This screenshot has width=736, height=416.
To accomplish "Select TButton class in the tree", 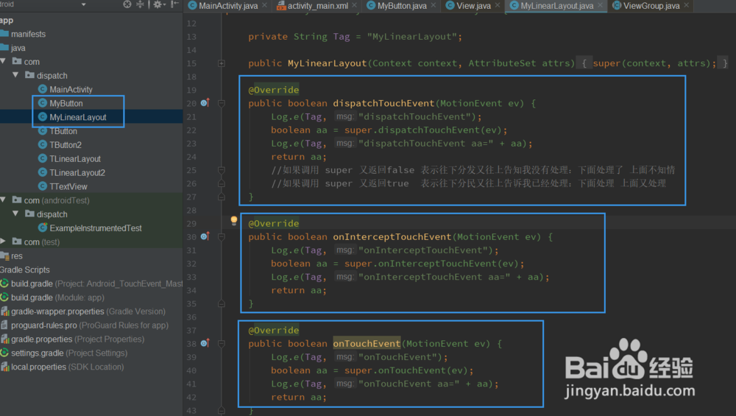I will pyautogui.click(x=63, y=131).
